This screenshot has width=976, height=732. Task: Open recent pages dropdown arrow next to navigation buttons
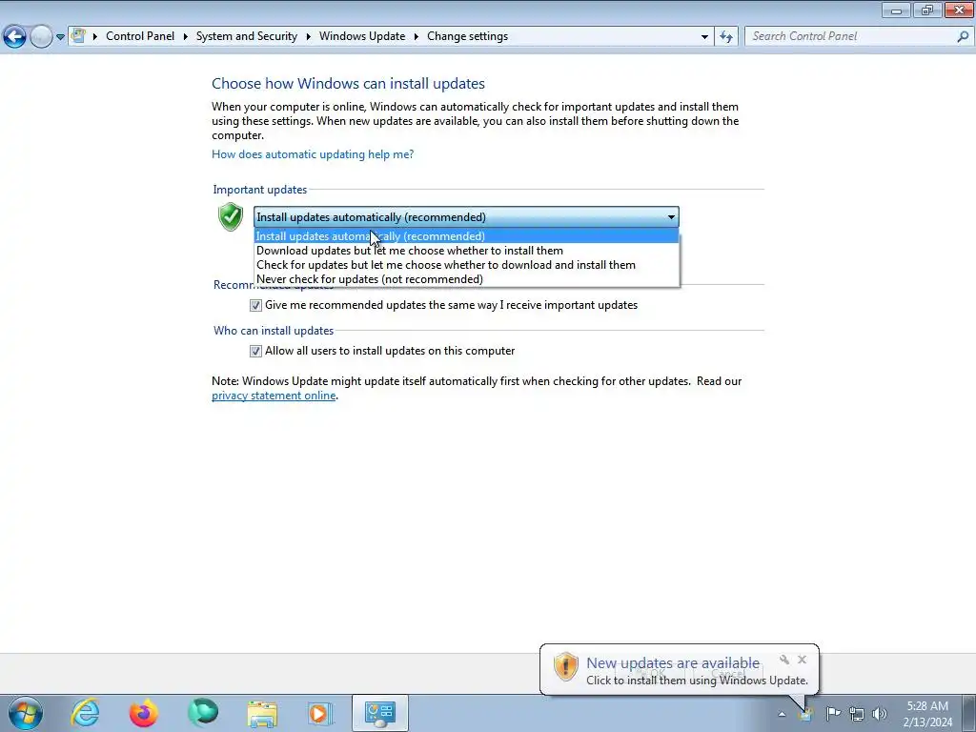click(60, 37)
